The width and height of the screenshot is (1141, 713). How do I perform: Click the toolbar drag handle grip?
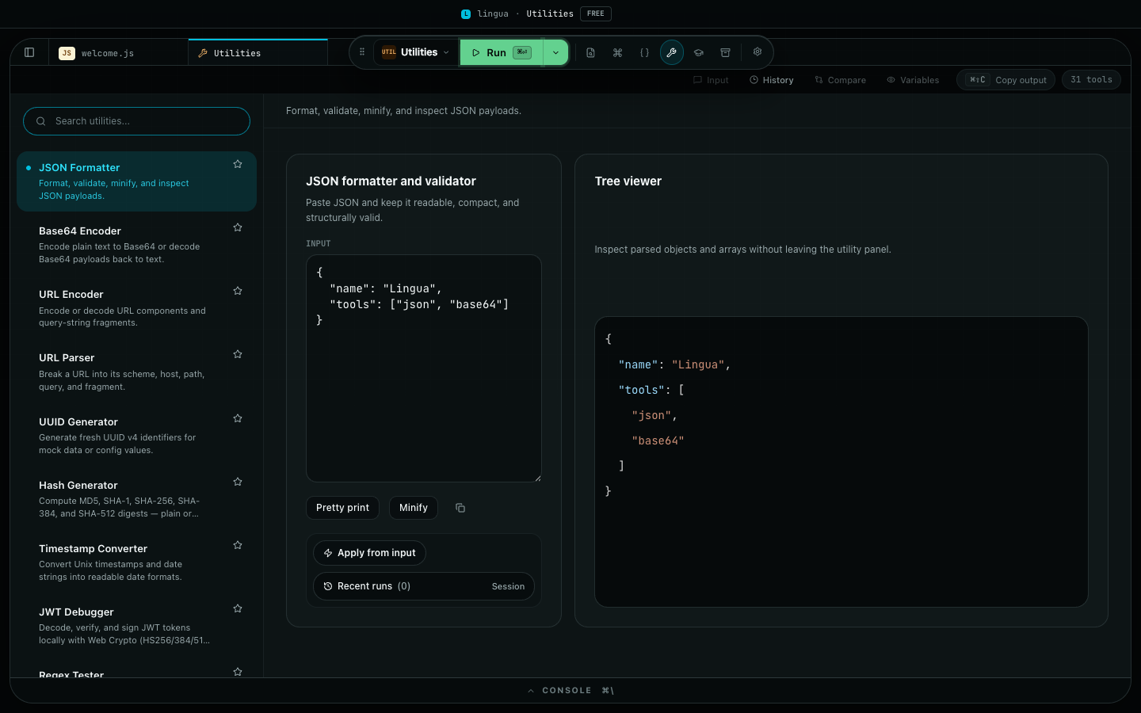(362, 52)
